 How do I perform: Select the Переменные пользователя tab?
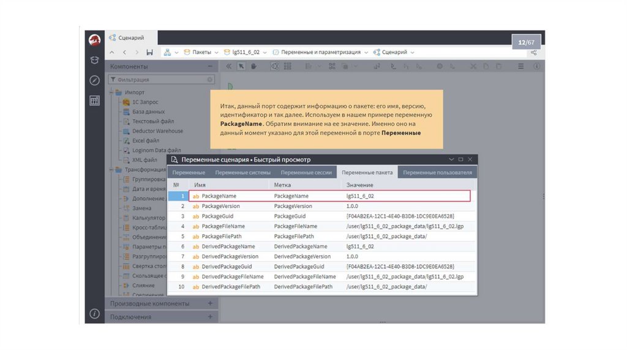(437, 173)
